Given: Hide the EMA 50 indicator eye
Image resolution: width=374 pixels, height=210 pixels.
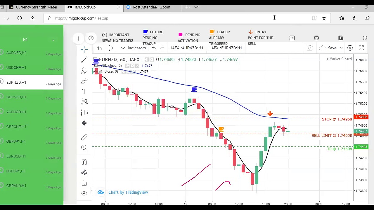Looking at the screenshot, I should (127, 66).
